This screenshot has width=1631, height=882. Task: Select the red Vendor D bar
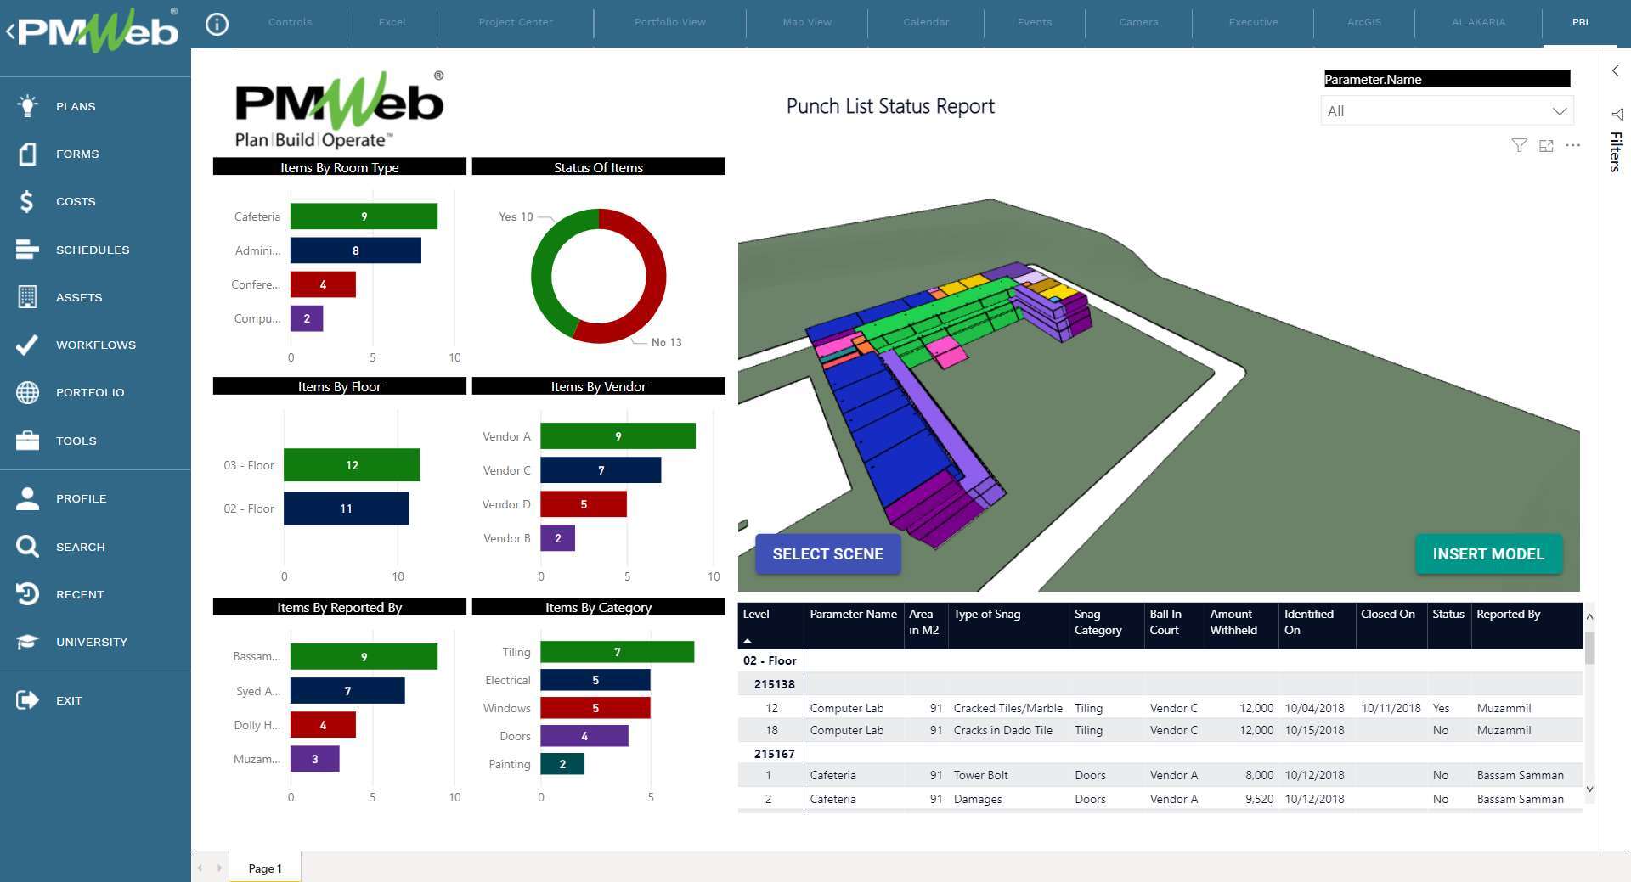[584, 504]
